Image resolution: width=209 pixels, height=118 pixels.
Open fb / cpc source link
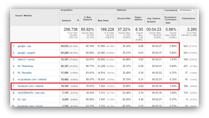pos(22,99)
